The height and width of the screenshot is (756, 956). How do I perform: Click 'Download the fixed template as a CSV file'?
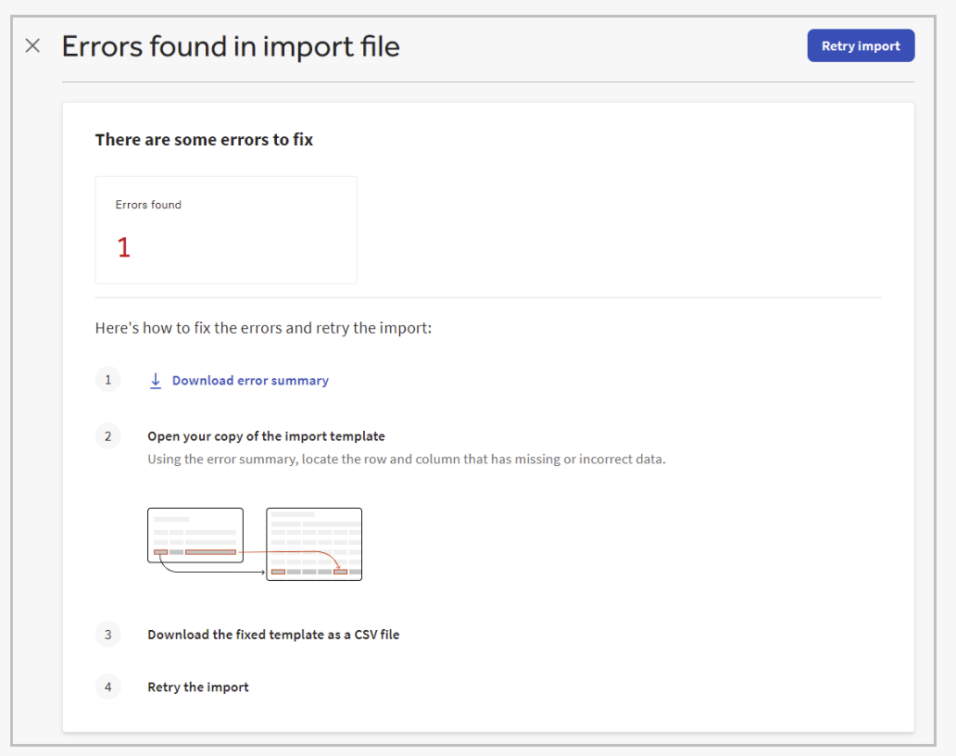pos(273,635)
